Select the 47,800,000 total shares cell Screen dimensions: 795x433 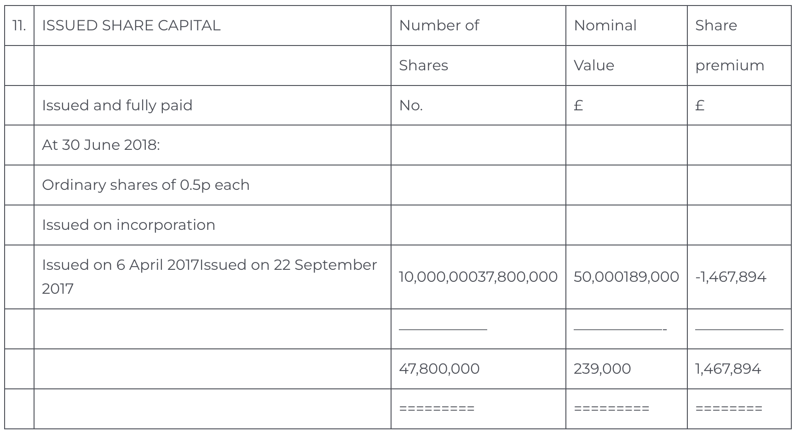[439, 369]
